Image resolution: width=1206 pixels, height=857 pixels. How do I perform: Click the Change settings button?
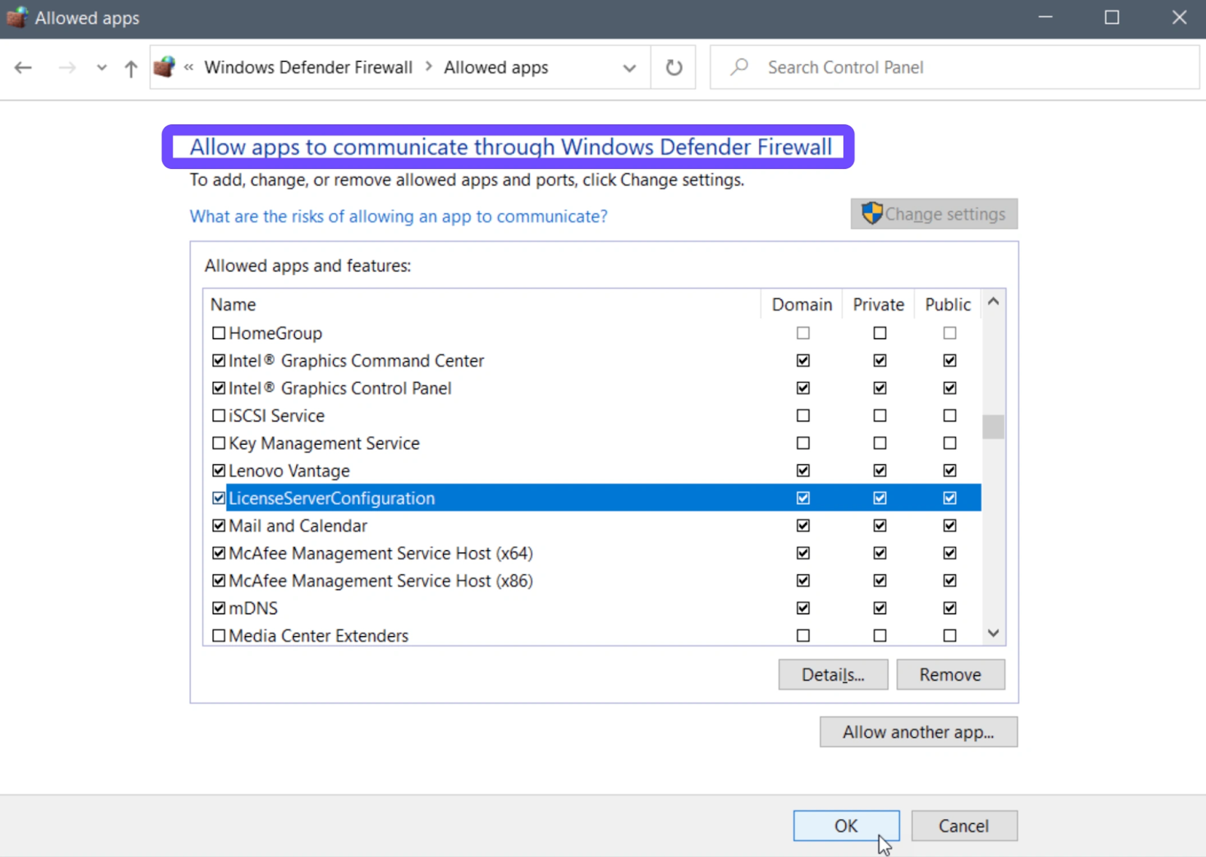(934, 214)
